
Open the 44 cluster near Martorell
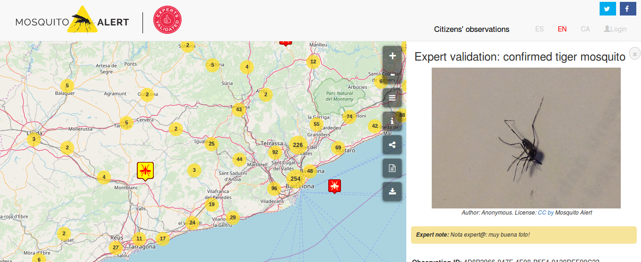(x=239, y=159)
